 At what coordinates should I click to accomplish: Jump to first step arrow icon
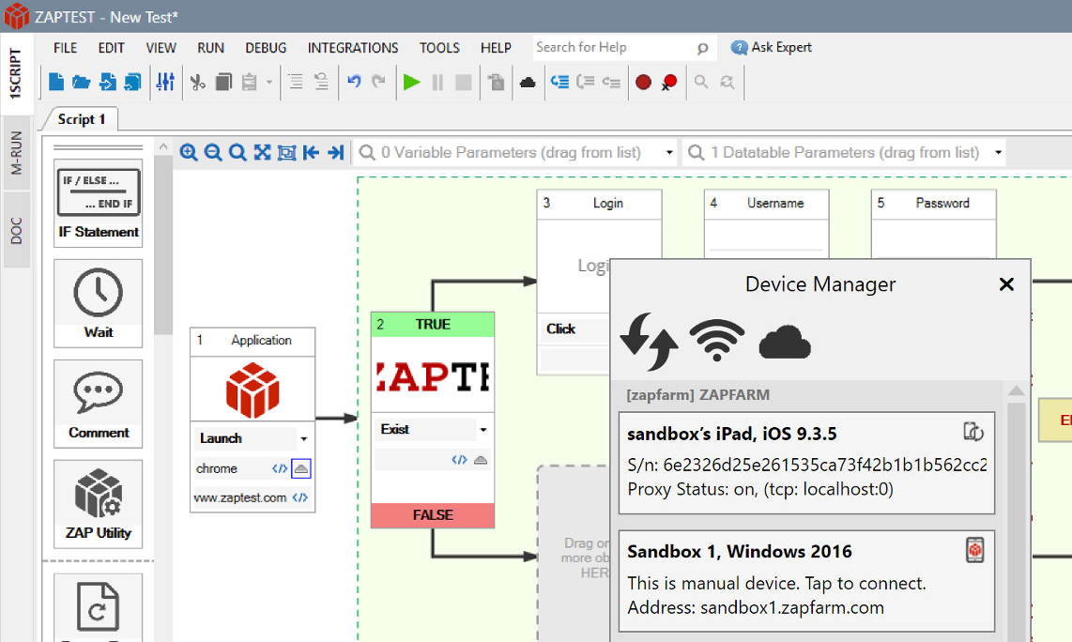311,152
